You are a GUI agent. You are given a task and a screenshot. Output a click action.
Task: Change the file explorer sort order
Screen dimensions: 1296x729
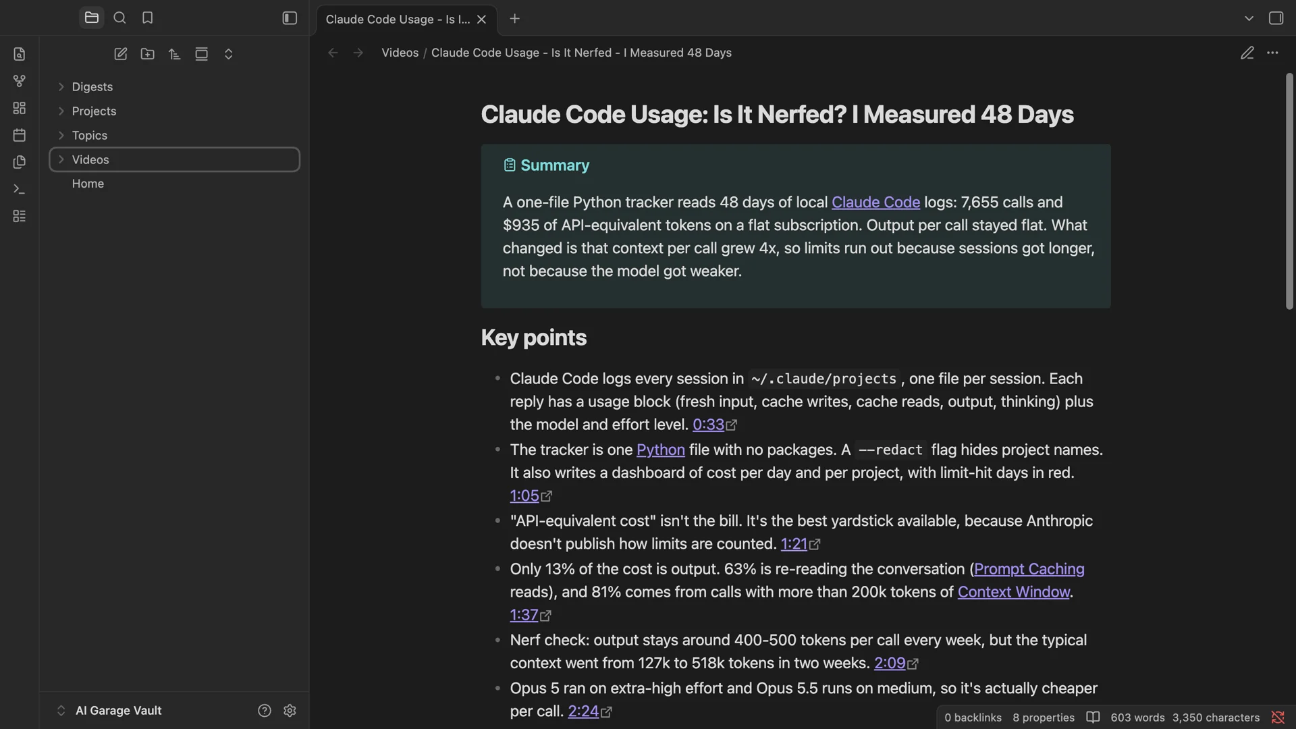coord(175,54)
